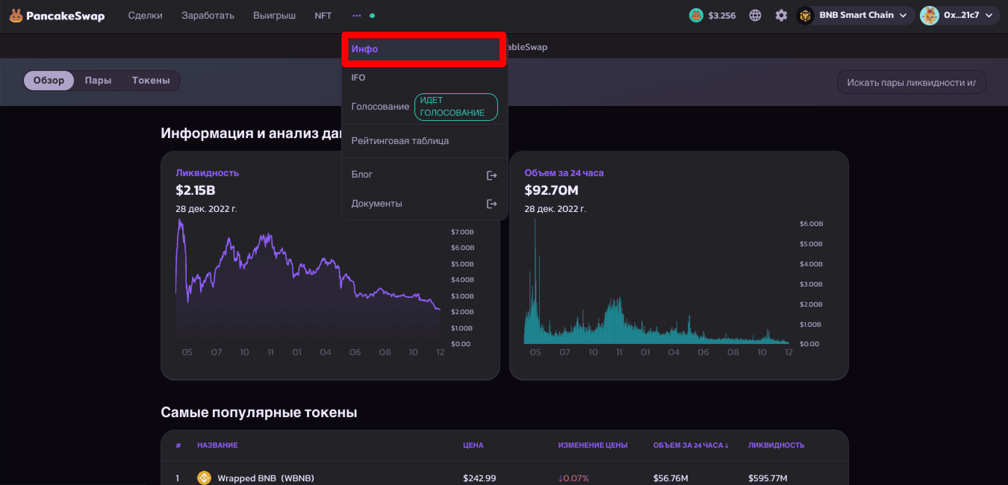
Task: Sort by Цена column header
Action: click(473, 445)
